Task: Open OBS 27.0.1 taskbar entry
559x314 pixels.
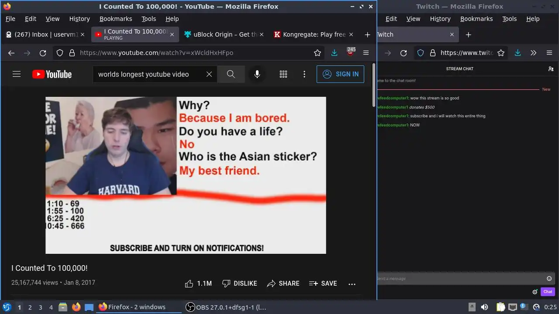Action: [x=226, y=307]
